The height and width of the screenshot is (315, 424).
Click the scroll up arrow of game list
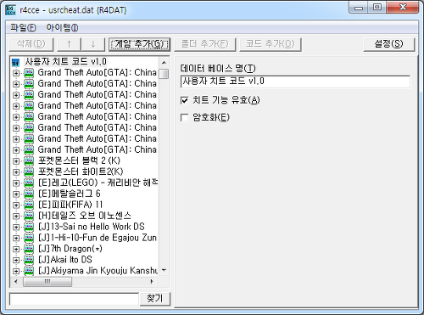tap(164, 62)
